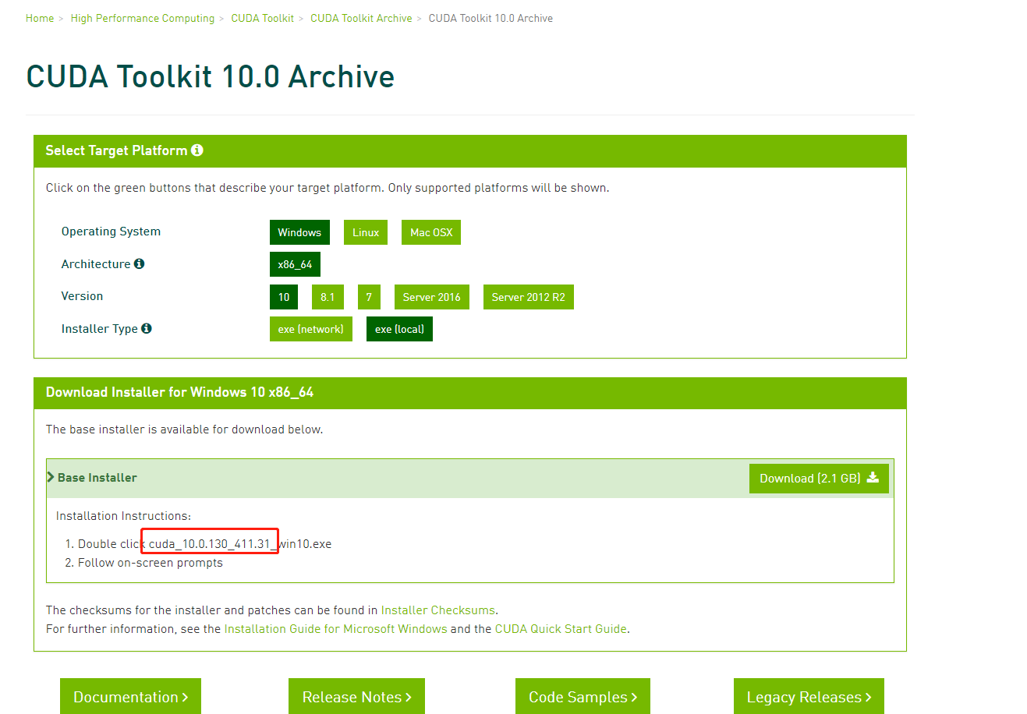
Task: Go to Home breadcrumb
Action: tap(40, 18)
